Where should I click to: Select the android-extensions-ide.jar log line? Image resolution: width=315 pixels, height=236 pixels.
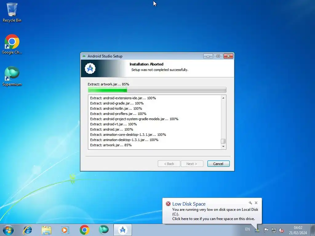pyautogui.click(x=123, y=98)
